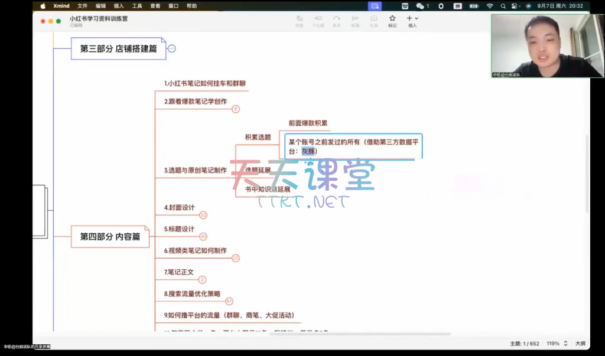Select the 第四部分 内容篇 topic node
This screenshot has height=356, width=605.
[x=110, y=237]
